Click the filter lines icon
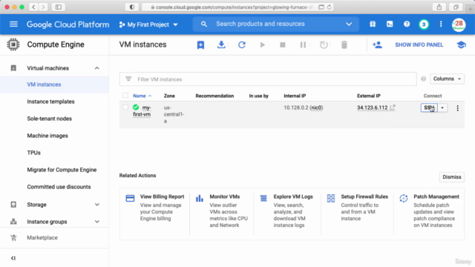475x267 pixels. [x=128, y=79]
